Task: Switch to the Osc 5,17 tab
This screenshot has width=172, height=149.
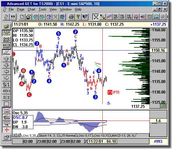Action: pyautogui.click(x=85, y=136)
